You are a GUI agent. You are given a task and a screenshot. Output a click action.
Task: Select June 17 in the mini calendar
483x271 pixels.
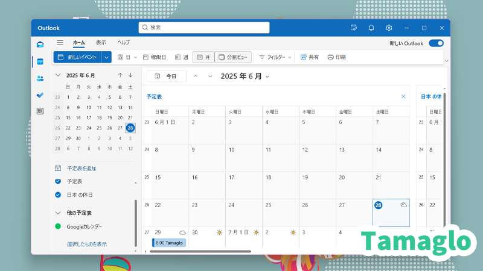[89, 117]
